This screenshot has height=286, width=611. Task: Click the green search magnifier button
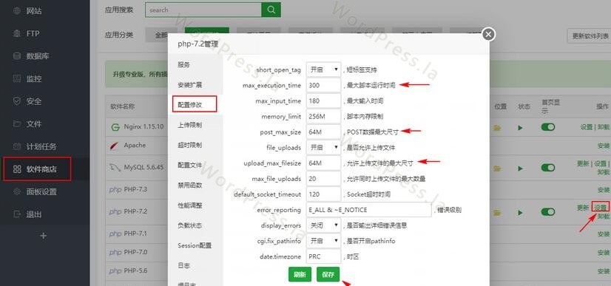pyautogui.click(x=271, y=10)
